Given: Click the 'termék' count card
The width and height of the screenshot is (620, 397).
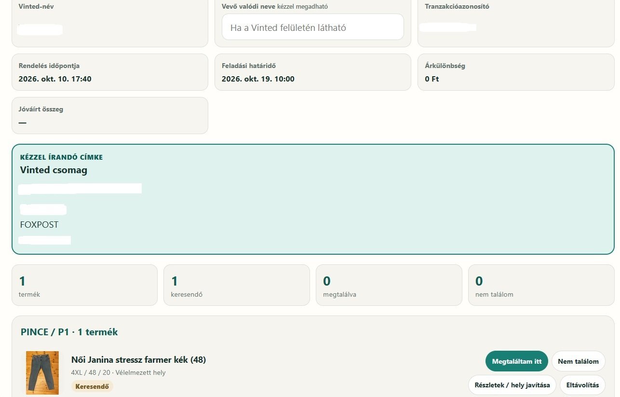Looking at the screenshot, I should 84,285.
